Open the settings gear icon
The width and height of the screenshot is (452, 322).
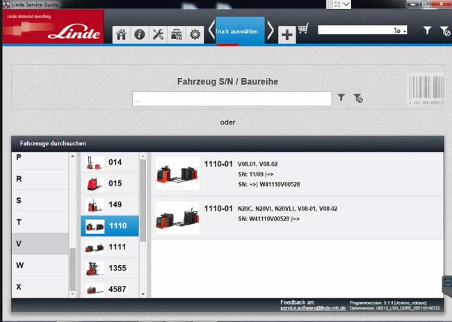[195, 34]
